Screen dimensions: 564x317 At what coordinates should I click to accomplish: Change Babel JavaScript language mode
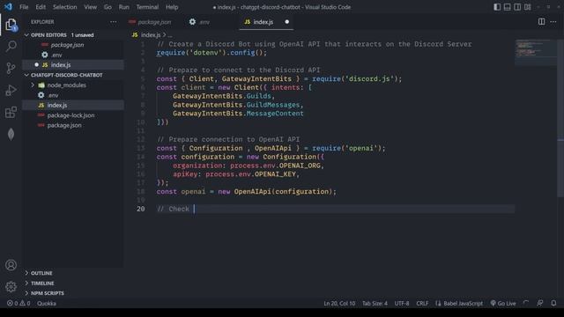pyautogui.click(x=459, y=303)
